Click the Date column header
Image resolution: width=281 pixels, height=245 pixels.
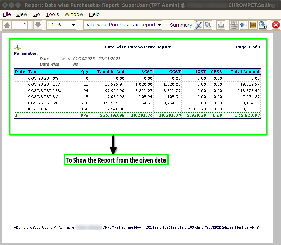20,72
